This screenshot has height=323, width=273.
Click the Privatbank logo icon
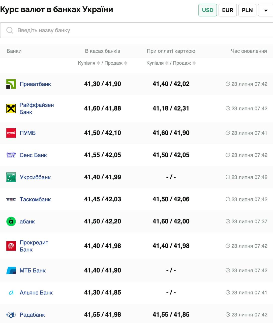click(11, 84)
